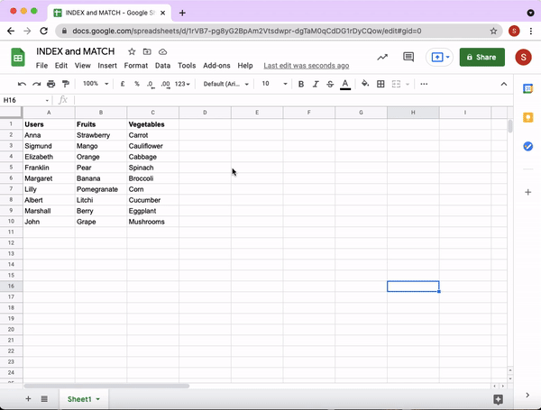Image resolution: width=541 pixels, height=410 pixels.
Task: Click the Redo icon in toolbar
Action: coord(37,84)
